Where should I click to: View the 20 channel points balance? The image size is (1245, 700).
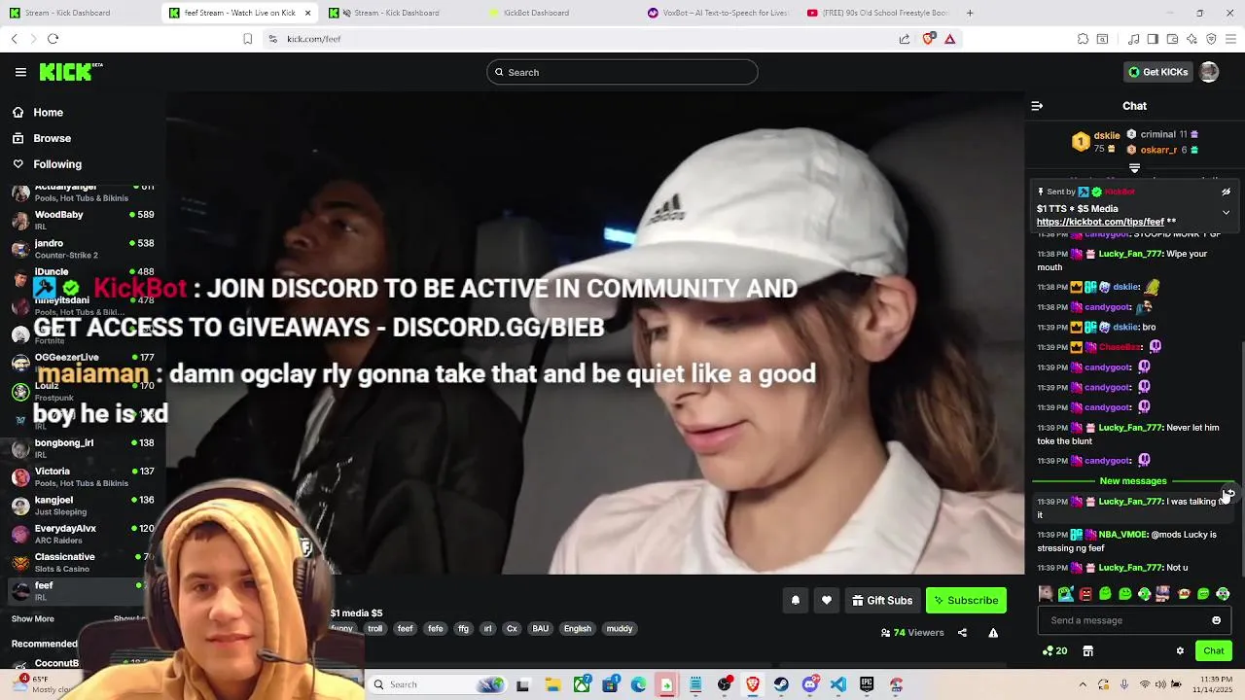(x=1055, y=651)
